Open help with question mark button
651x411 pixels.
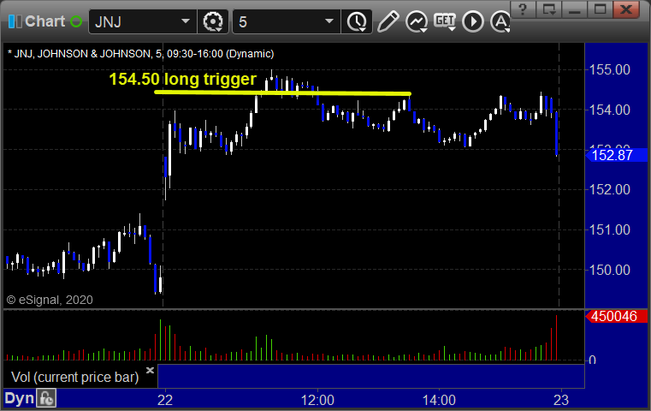click(523, 9)
